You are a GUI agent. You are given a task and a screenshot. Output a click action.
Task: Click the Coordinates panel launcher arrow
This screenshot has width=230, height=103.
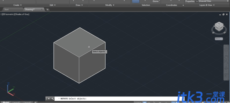click(183, 5)
